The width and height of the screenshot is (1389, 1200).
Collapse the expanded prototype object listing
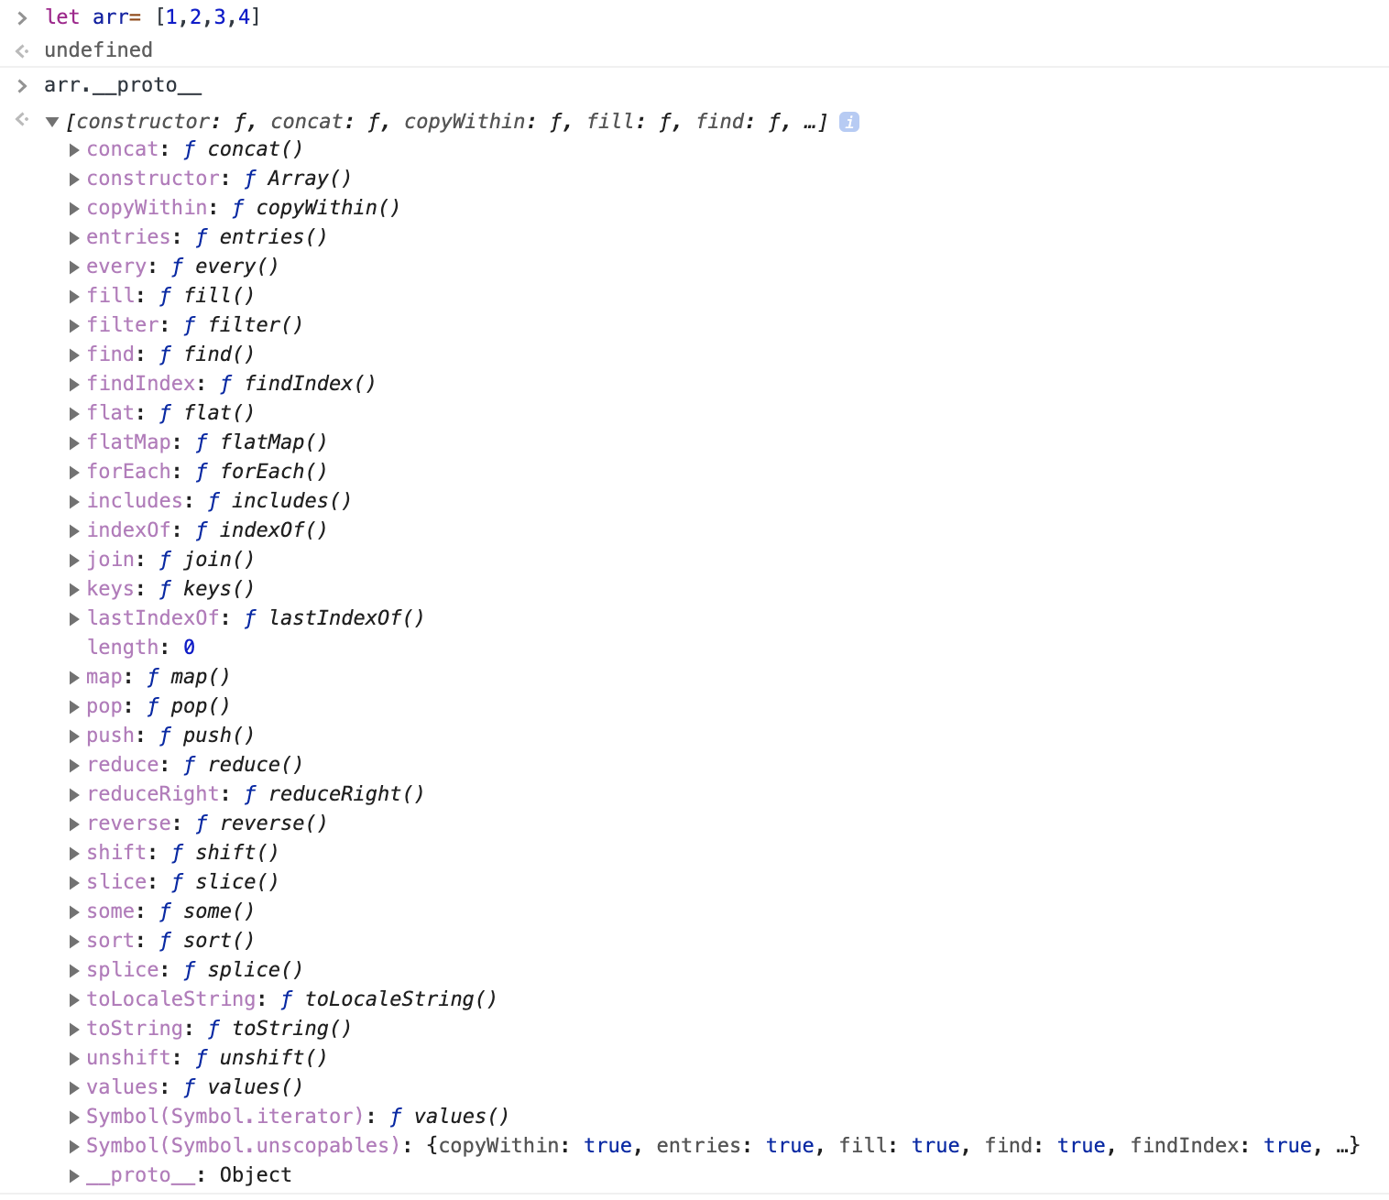(x=52, y=121)
